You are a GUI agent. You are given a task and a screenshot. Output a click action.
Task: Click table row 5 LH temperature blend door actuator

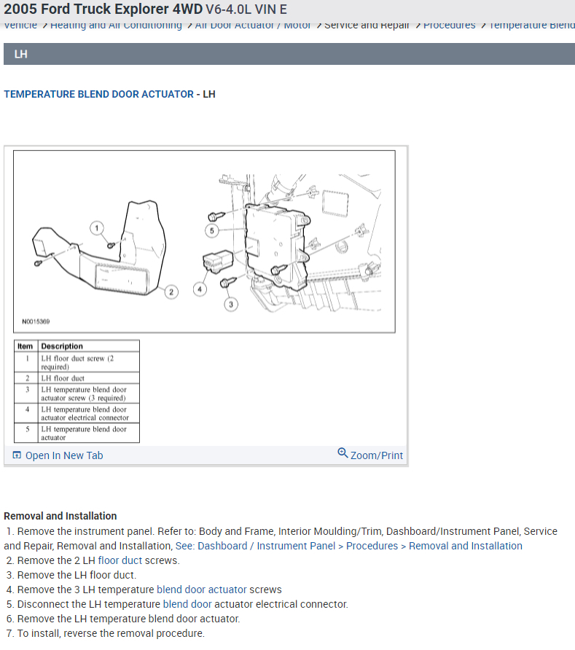(77, 433)
